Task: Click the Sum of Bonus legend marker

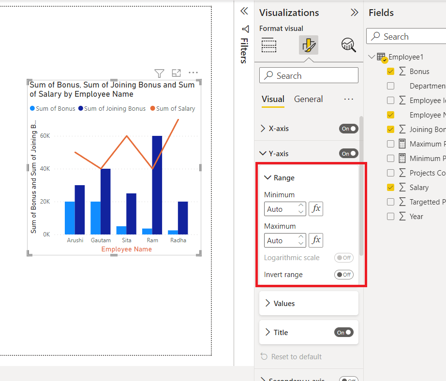Action: pos(32,108)
